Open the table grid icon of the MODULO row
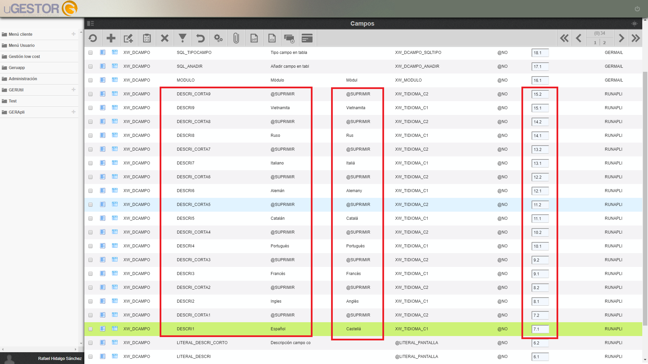The height and width of the screenshot is (364, 648). pyautogui.click(x=115, y=80)
